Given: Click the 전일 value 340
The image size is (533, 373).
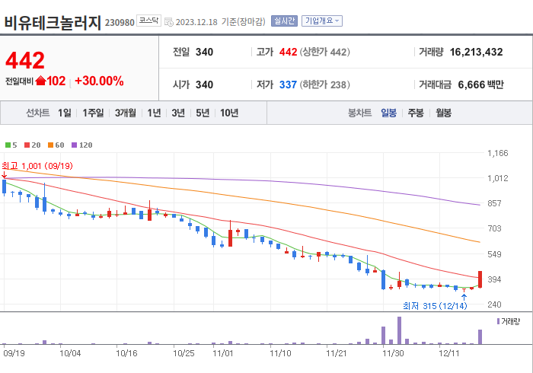Looking at the screenshot, I should pos(204,52).
